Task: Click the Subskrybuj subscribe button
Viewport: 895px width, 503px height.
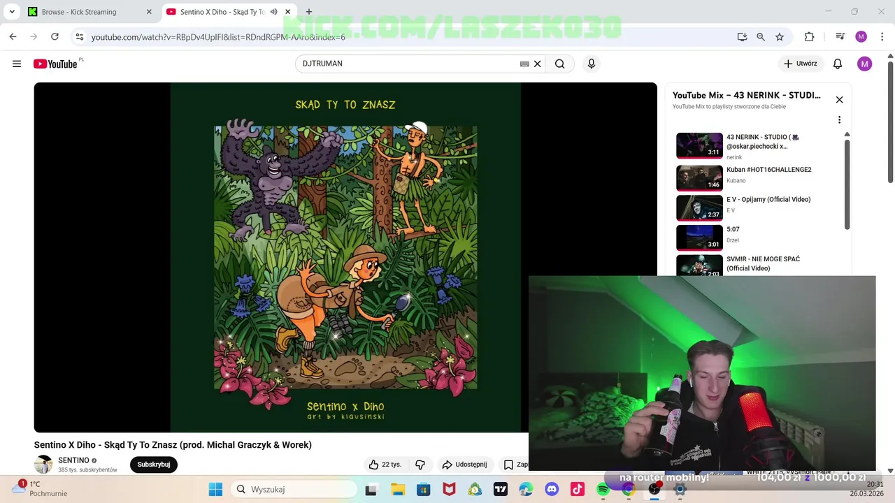Action: [154, 465]
